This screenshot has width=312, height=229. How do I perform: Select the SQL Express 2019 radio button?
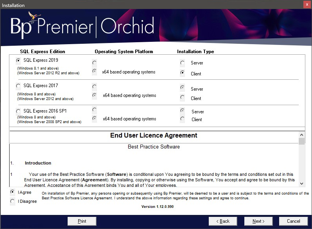(x=18, y=60)
